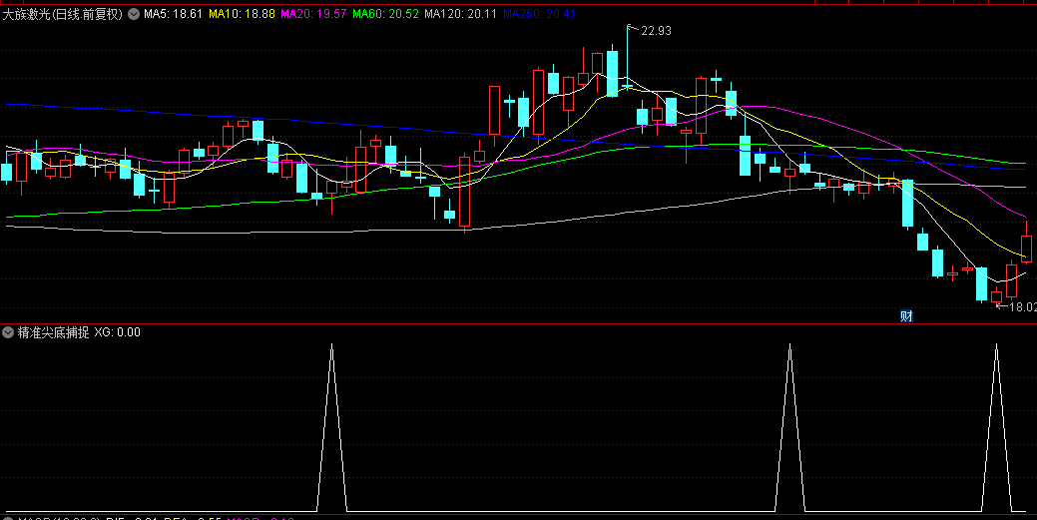Screen dimensions: 1037x520
Task: Click the green MA60: 20.52 label
Action: coord(385,14)
